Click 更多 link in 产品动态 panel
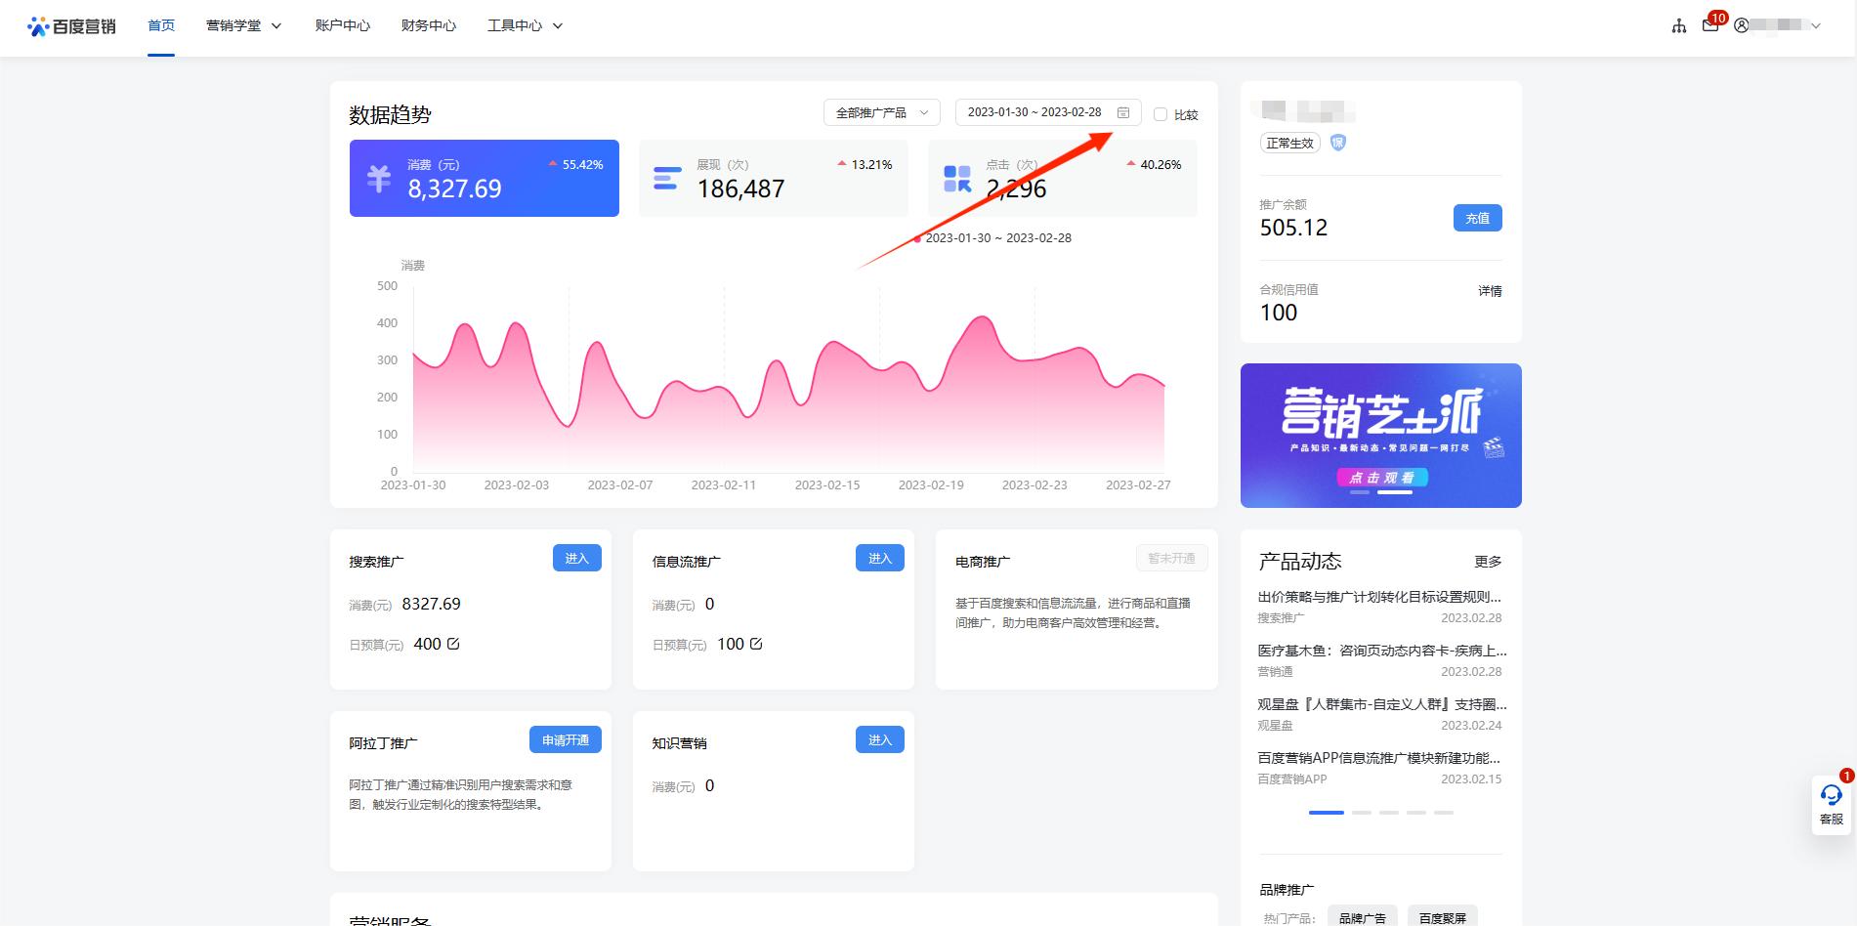The image size is (1857, 926). pyautogui.click(x=1489, y=561)
